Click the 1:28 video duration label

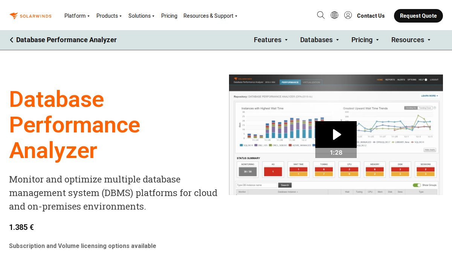(336, 153)
